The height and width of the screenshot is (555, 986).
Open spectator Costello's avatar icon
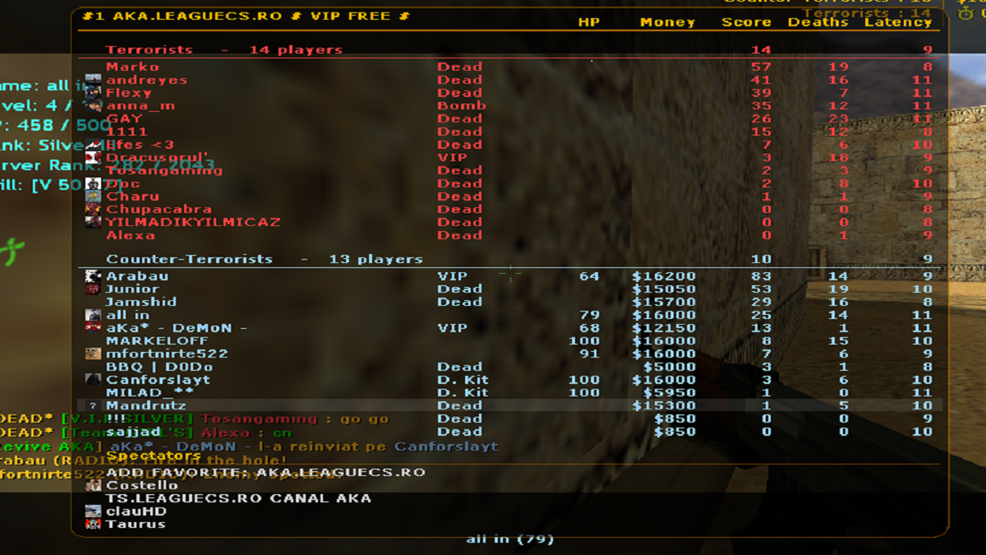coord(93,485)
